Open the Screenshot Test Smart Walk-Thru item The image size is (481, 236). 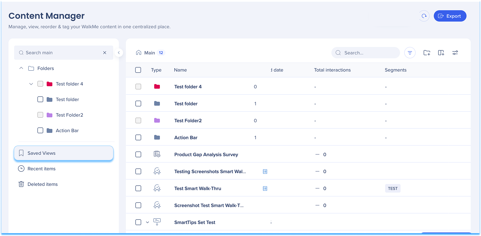209,205
